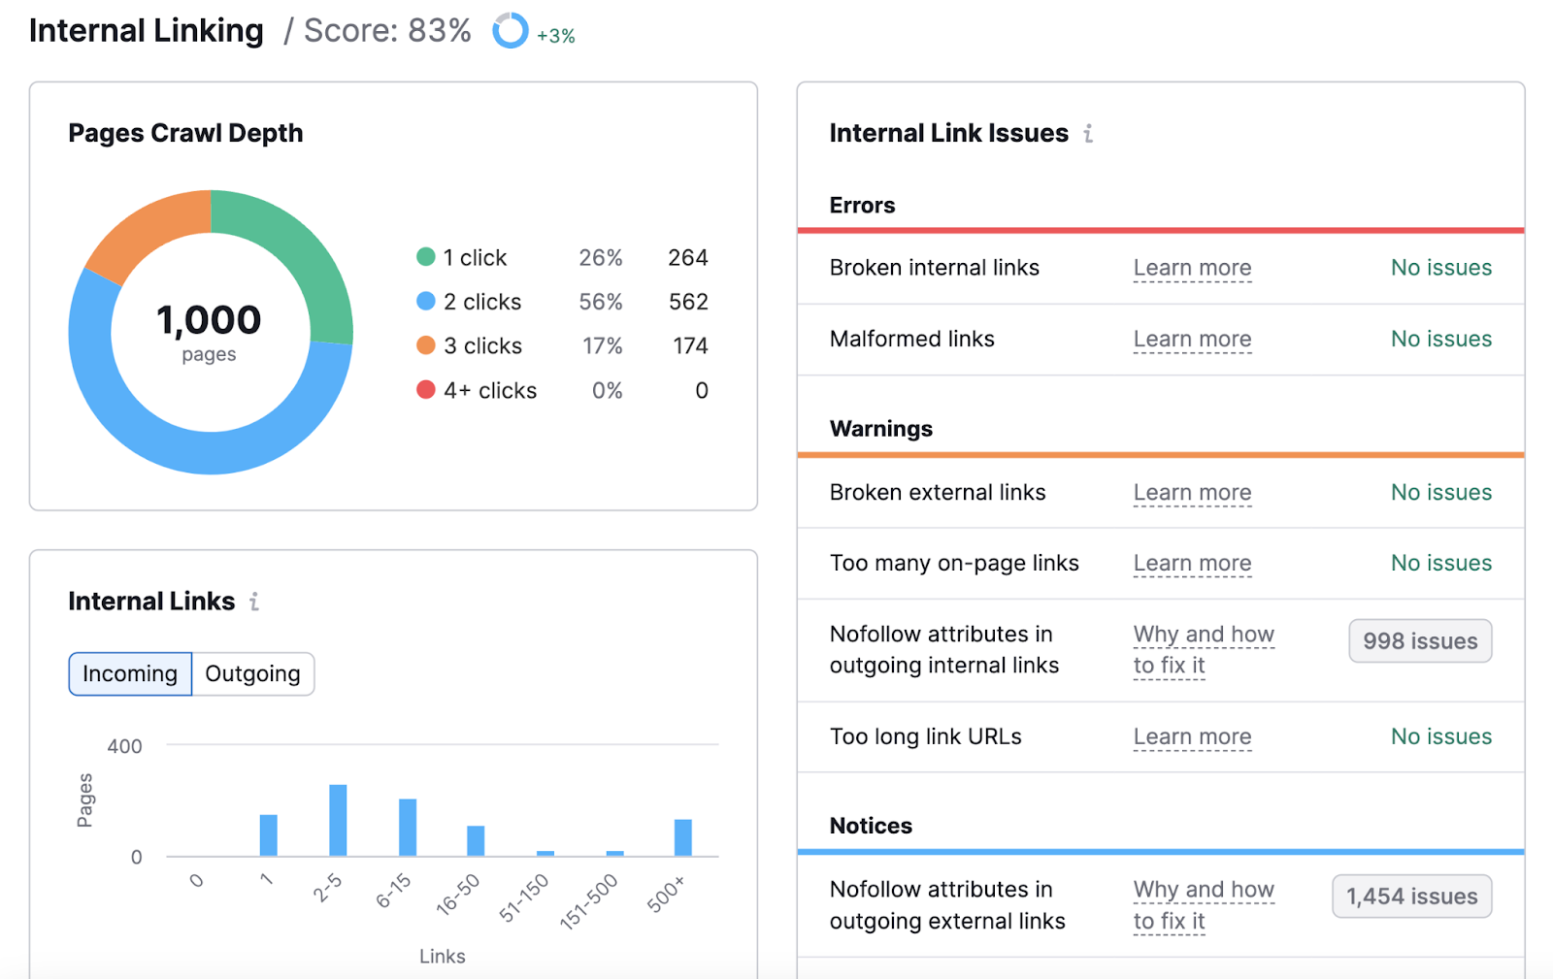Image resolution: width=1553 pixels, height=979 pixels.
Task: Click the '1,000 pages' donut chart center
Action: pos(209,332)
